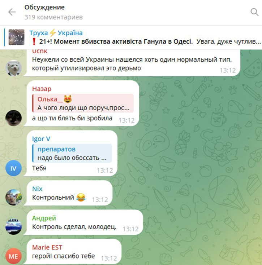
Task: Jump to the quoted Олька_ reply
Action: [x=83, y=103]
